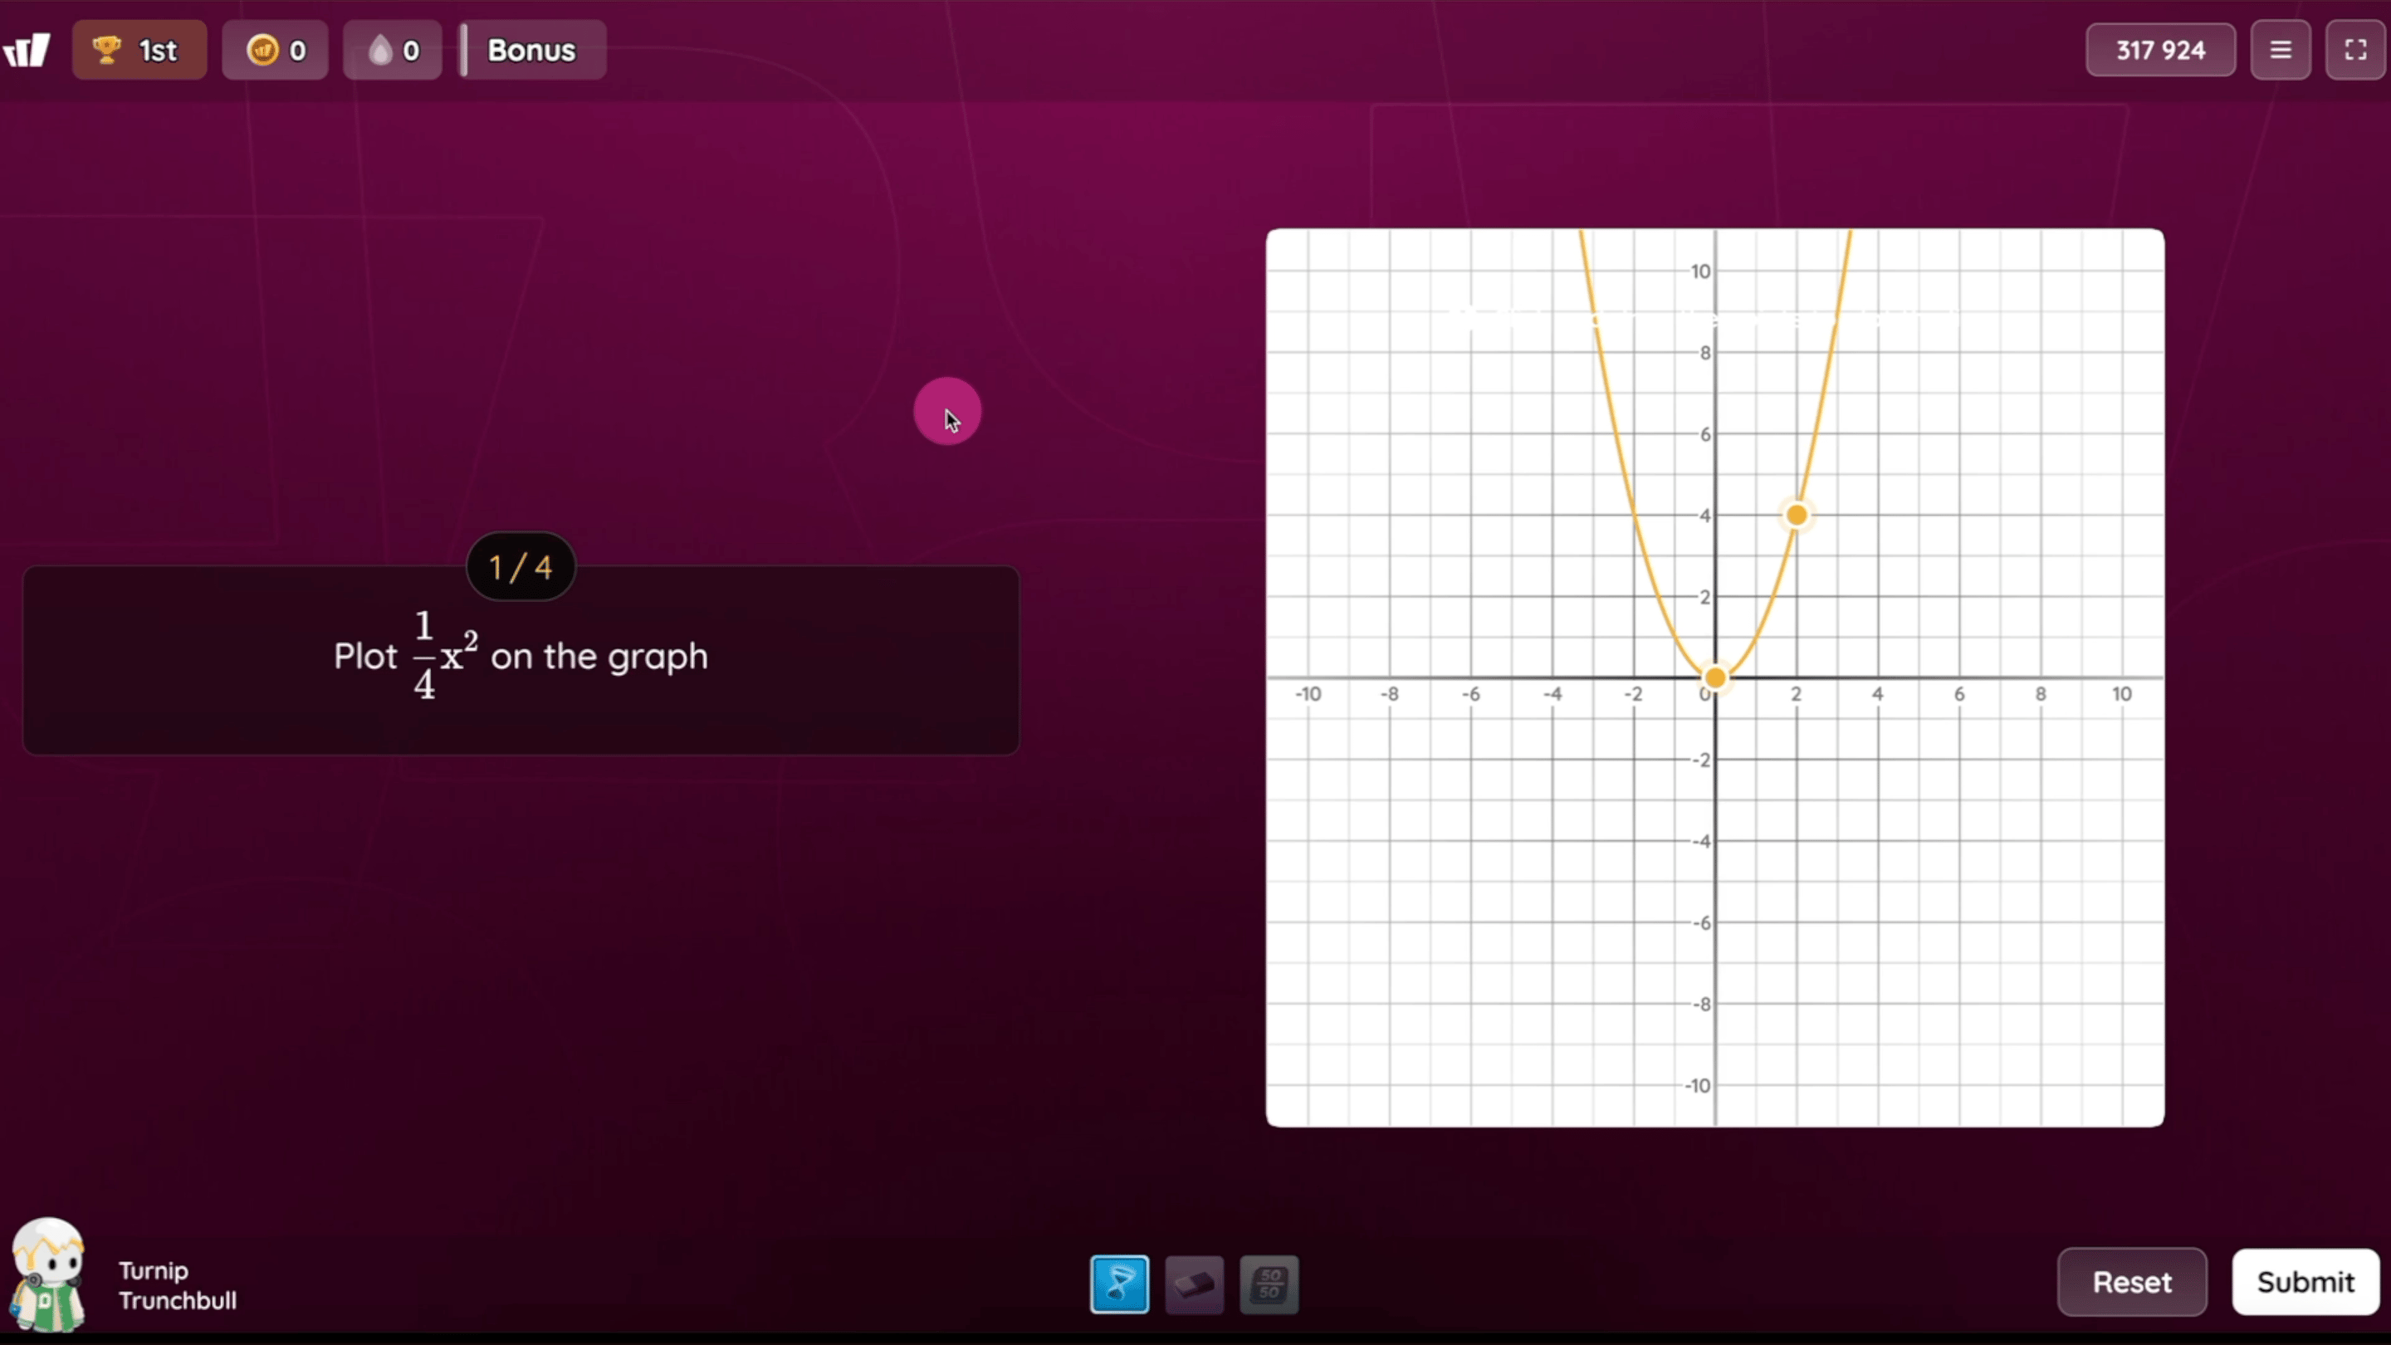
Task: Click the y-axis label -4
Action: tap(1701, 841)
